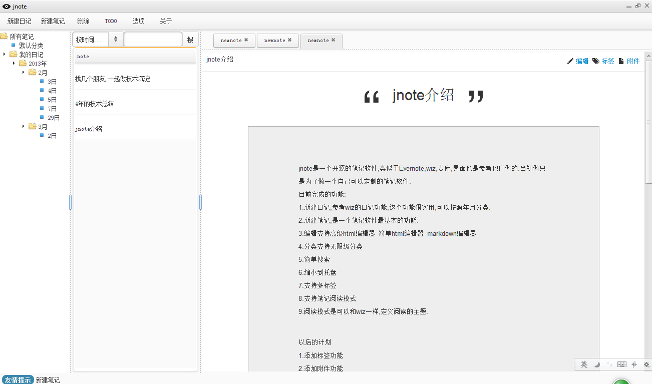Collapse the 2013年 tree arrow
This screenshot has width=652, height=384.
tap(14, 63)
